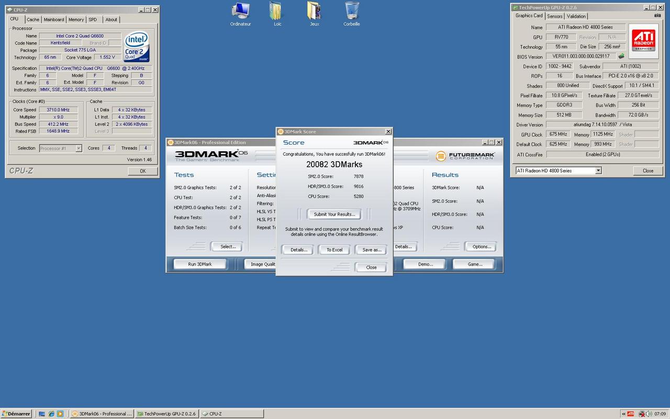Image resolution: width=670 pixels, height=419 pixels.
Task: Click the media player quick launch icon
Action: tap(60, 414)
